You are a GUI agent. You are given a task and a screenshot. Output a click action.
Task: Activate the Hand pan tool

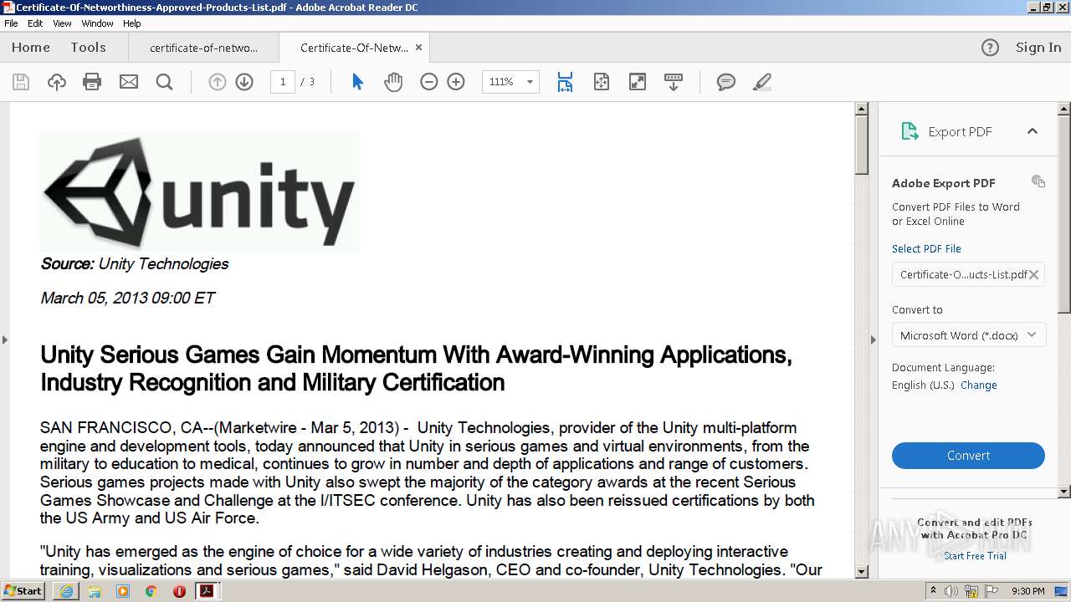(393, 82)
